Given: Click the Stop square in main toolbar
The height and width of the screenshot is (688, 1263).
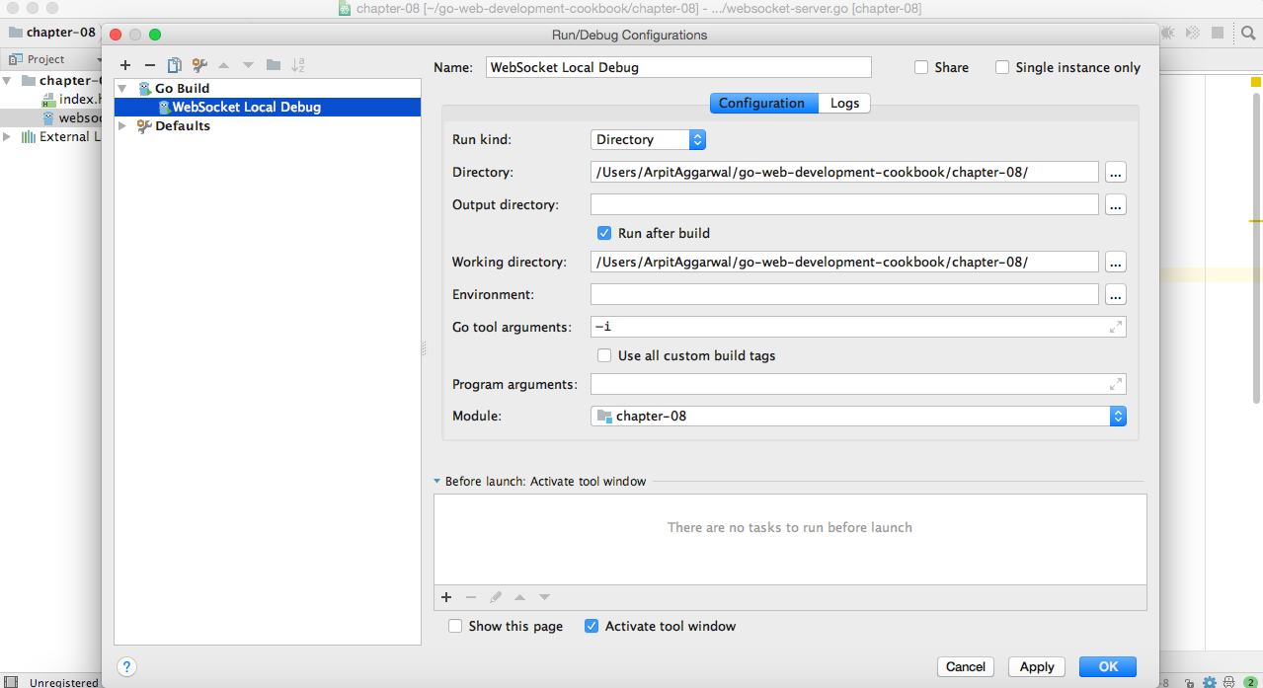Looking at the screenshot, I should tap(1219, 33).
